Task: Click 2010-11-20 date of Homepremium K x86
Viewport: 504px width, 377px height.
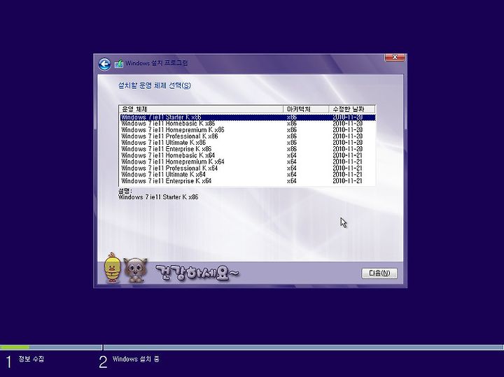Action: 347,130
